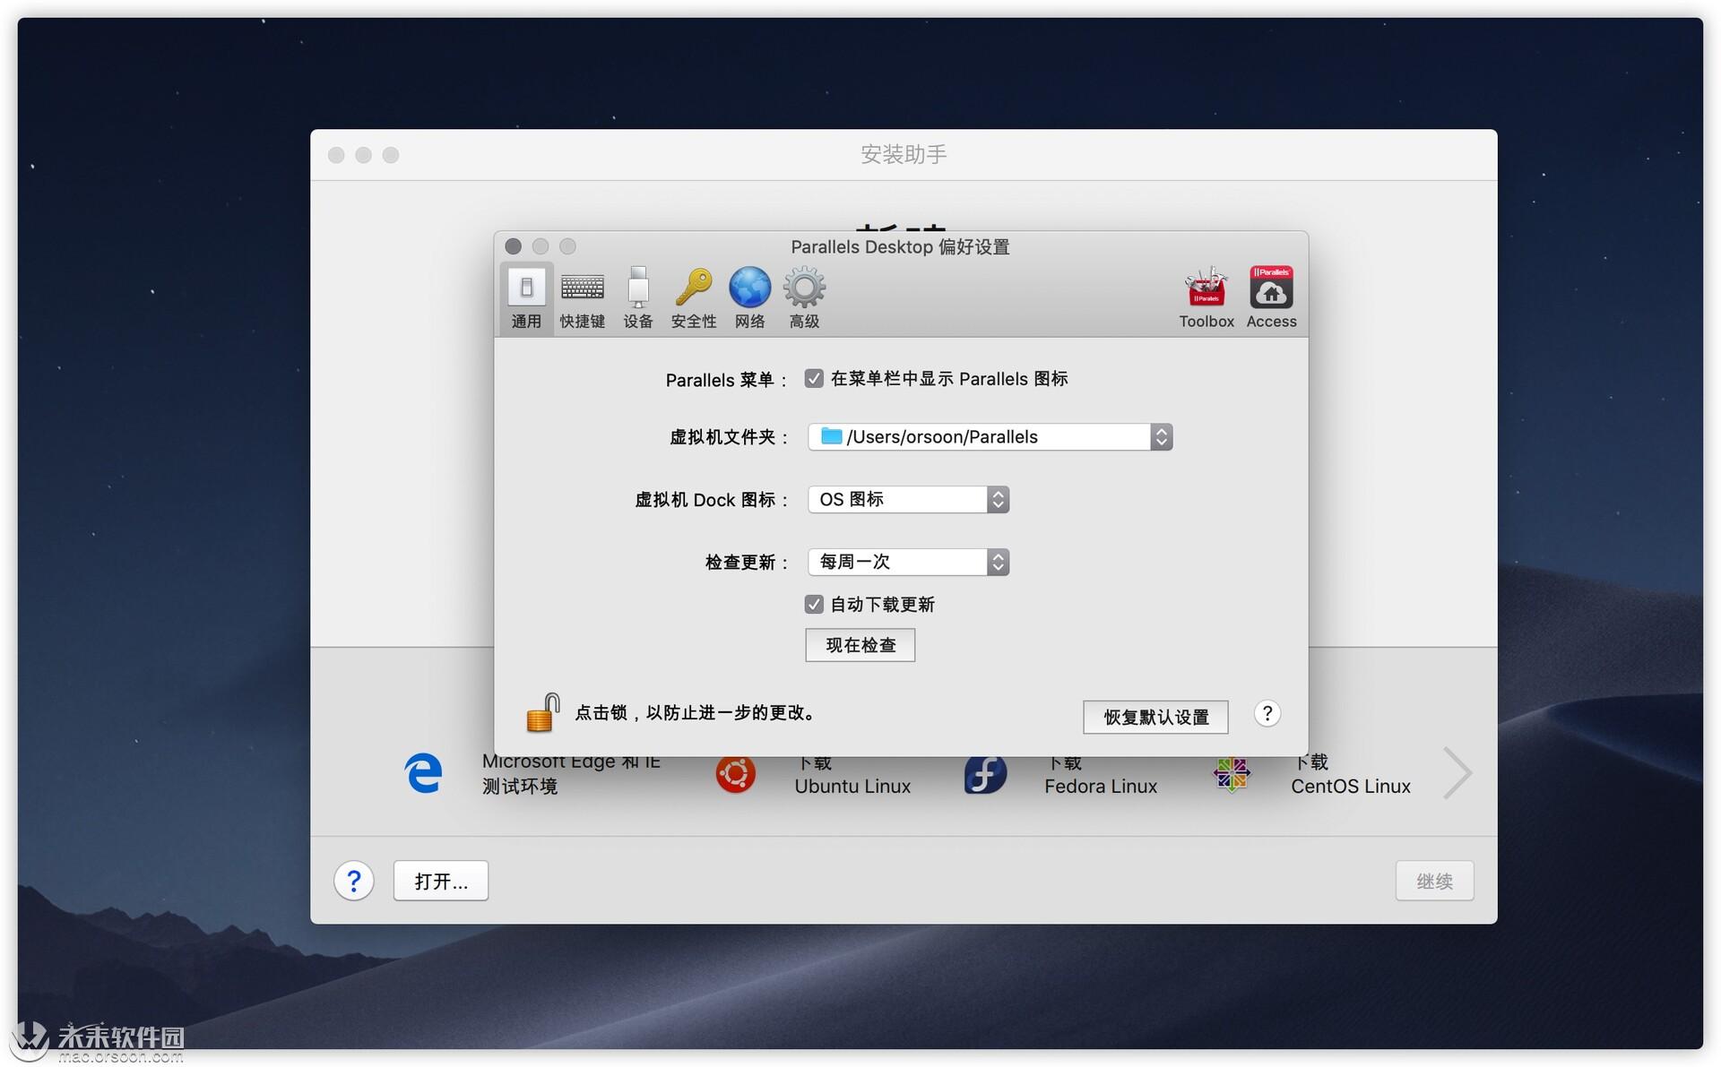1721x1067 pixels.
Task: Open the Devices (设备) USB preferences
Action: (637, 298)
